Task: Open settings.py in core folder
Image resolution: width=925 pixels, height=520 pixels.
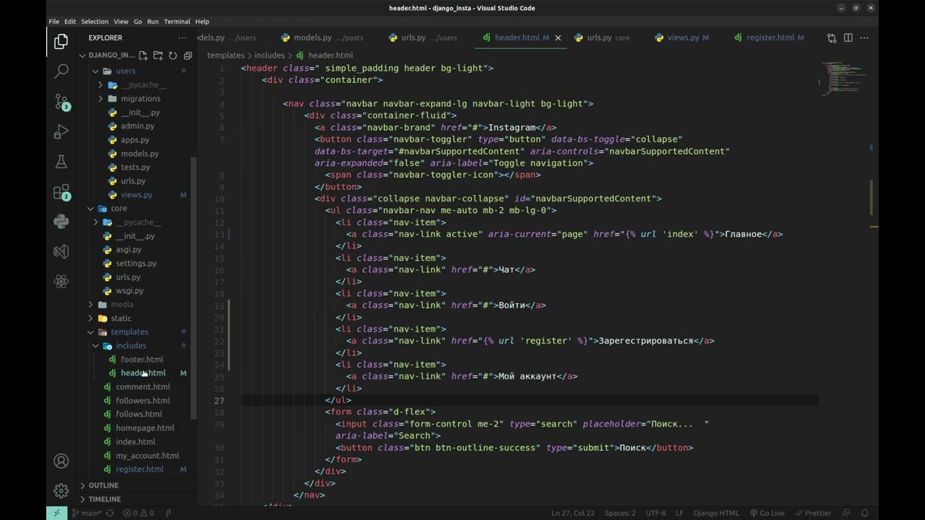Action: (x=136, y=263)
